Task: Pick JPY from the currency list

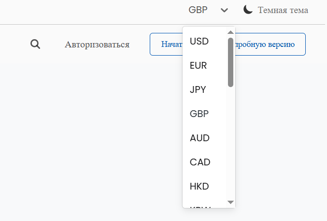Action: 198,89
